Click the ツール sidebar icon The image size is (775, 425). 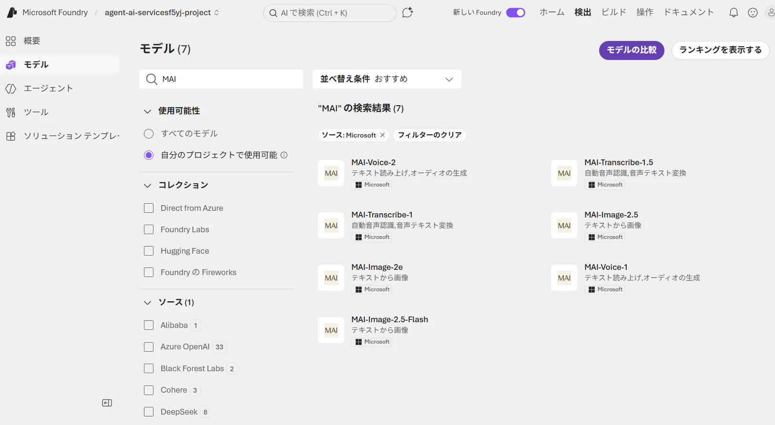[11, 112]
